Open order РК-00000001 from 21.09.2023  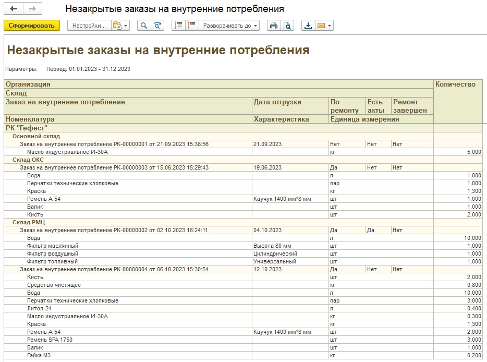114,144
